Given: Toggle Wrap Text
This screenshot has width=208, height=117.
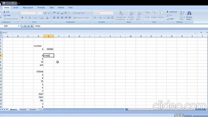Looking at the screenshot, I should (79, 13).
